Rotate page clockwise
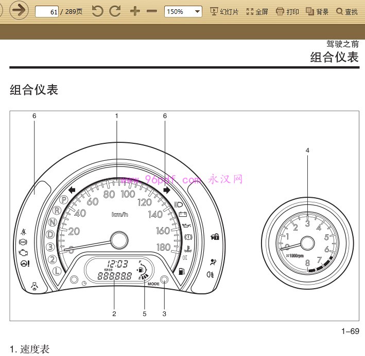365x356 pixels. (x=115, y=11)
